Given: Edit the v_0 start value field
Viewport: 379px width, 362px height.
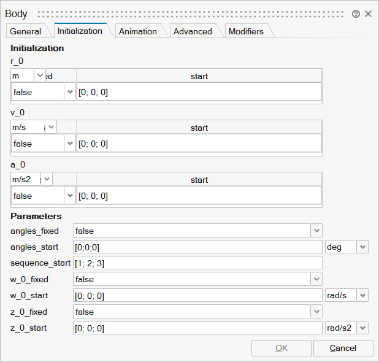Looking at the screenshot, I should click(x=198, y=144).
